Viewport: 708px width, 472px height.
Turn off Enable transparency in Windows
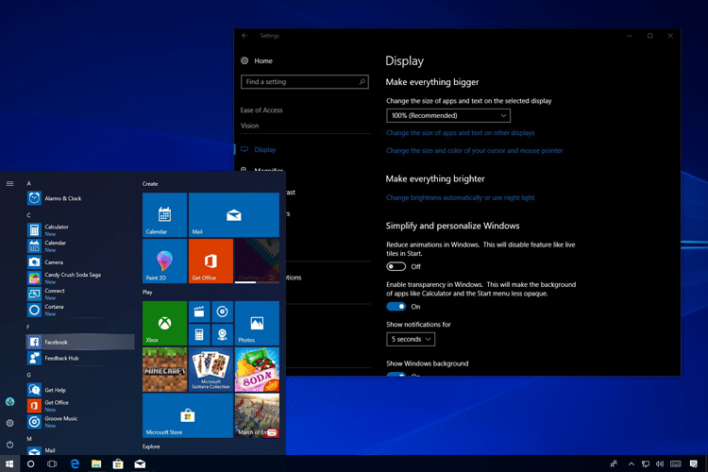point(396,307)
